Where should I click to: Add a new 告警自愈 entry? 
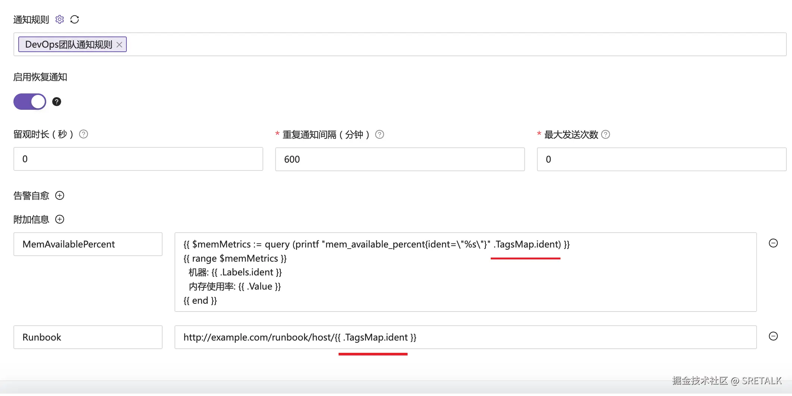click(x=60, y=195)
